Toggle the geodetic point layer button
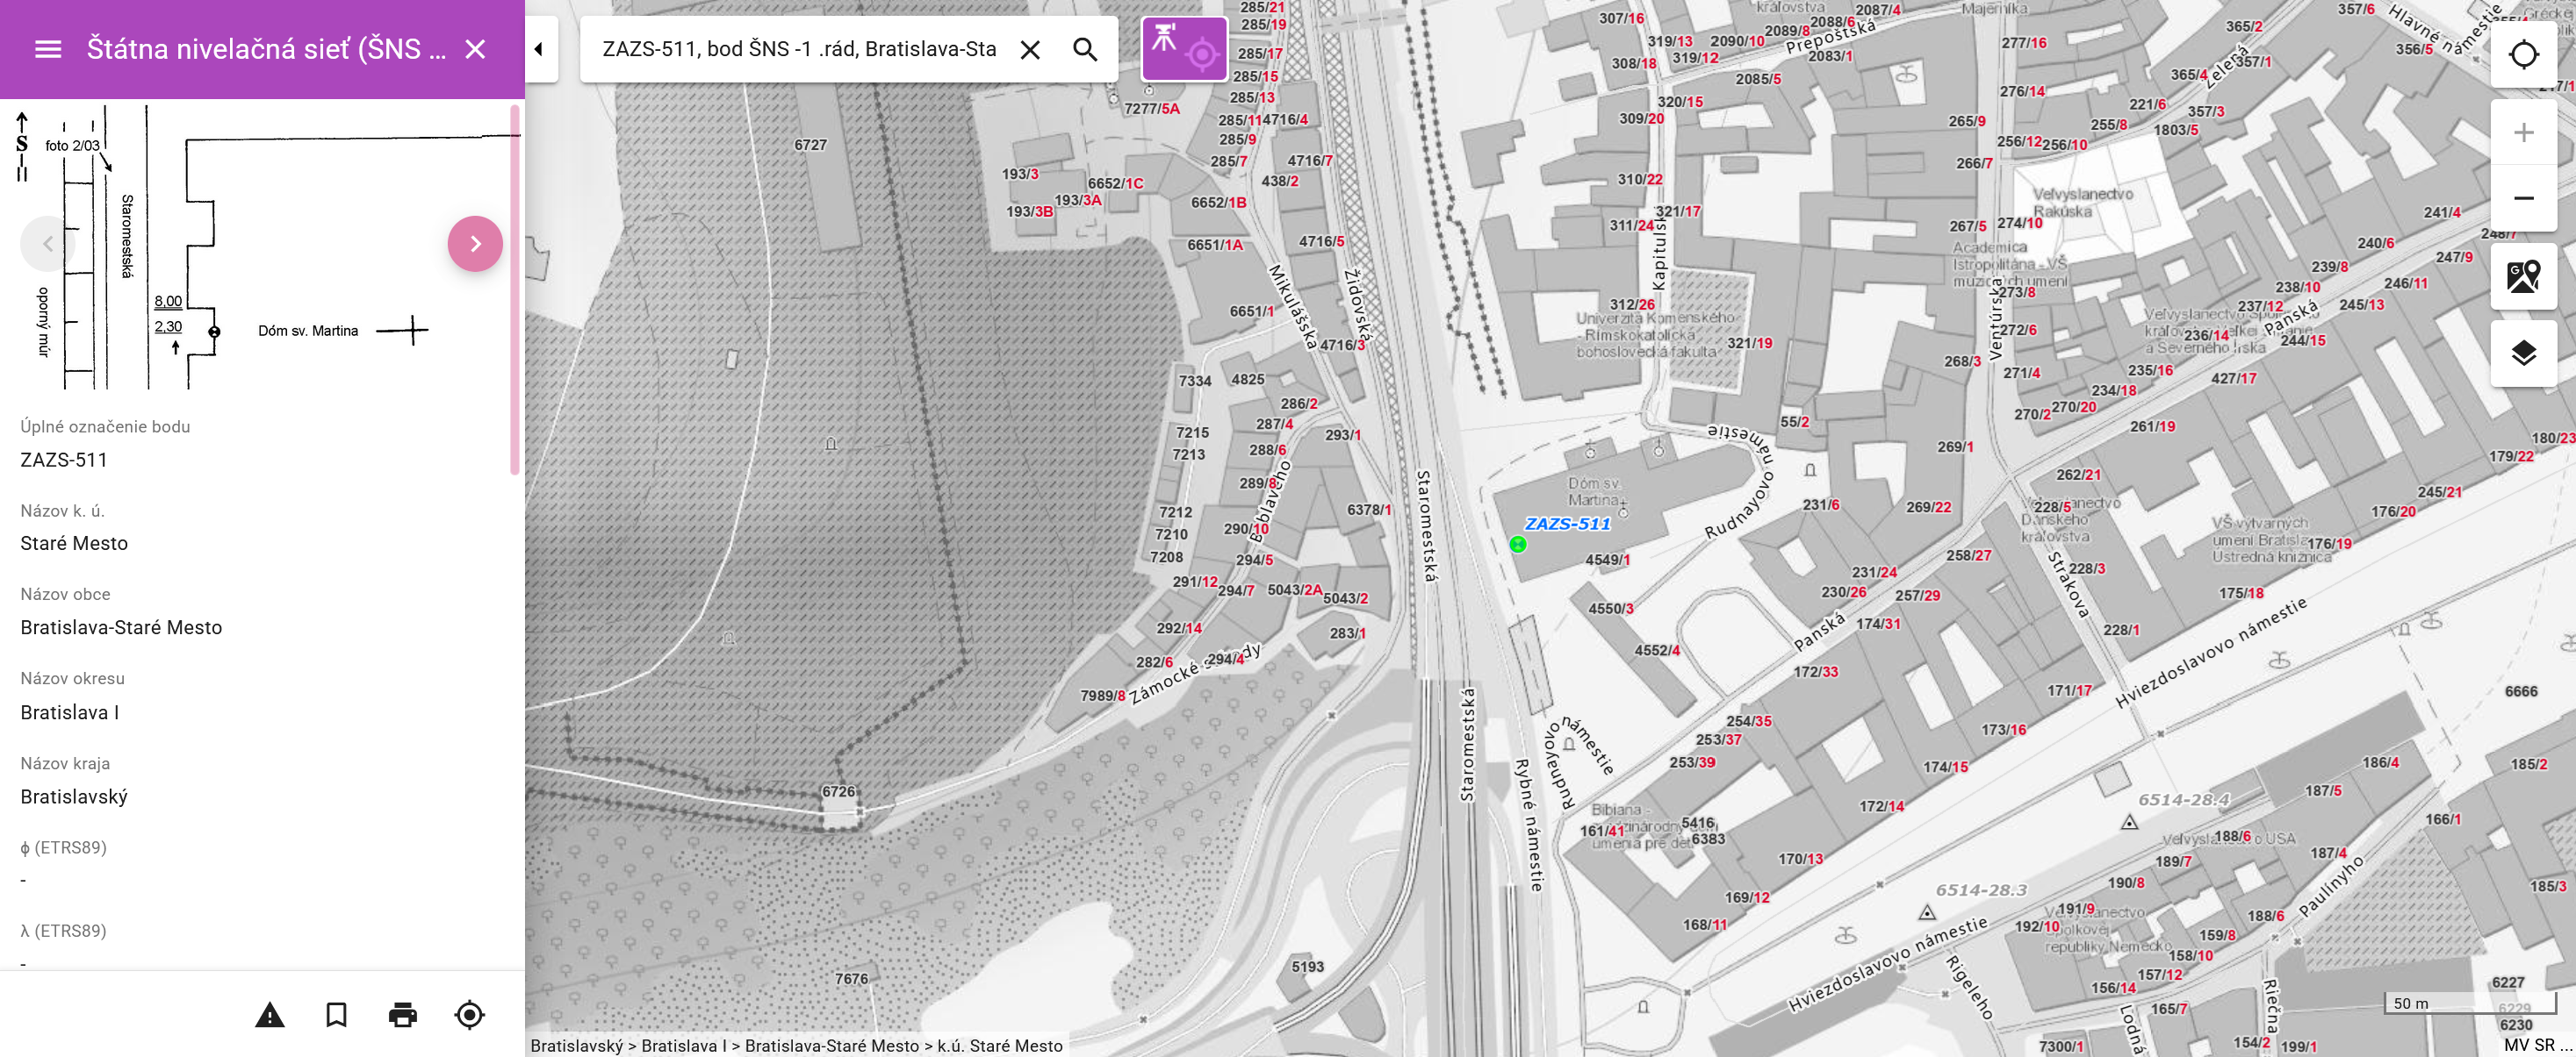Screen dimensions: 2576x1057 point(1184,49)
